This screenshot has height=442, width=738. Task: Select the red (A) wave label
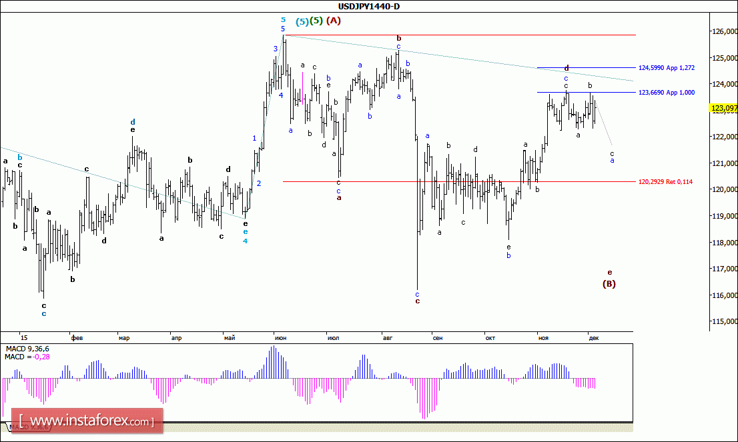click(333, 21)
